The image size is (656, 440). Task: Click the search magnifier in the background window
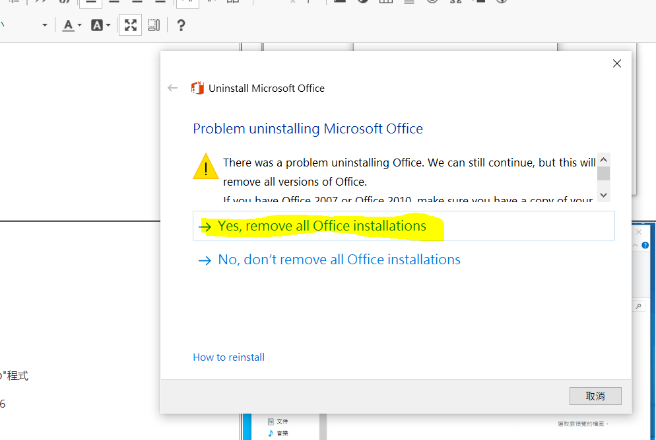638,307
